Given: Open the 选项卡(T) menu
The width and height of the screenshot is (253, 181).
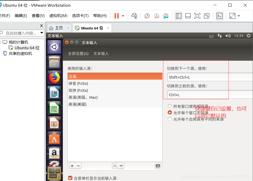Looking at the screenshot, I should tap(80, 16).
